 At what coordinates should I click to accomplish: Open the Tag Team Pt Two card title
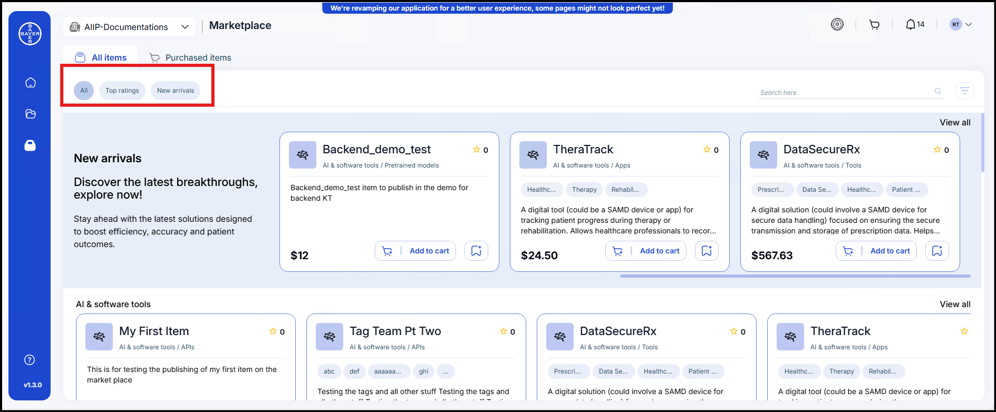coord(395,331)
